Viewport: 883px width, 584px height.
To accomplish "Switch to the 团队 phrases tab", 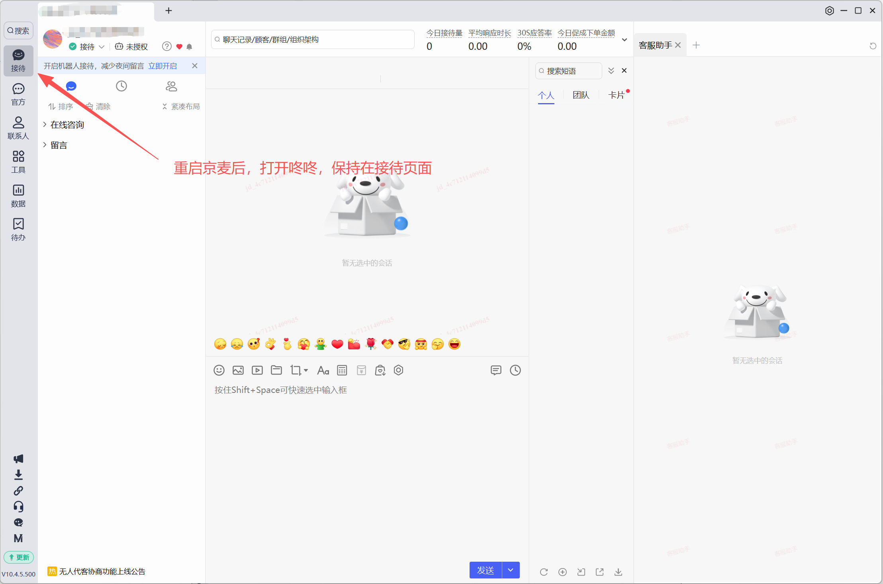I will pos(581,95).
